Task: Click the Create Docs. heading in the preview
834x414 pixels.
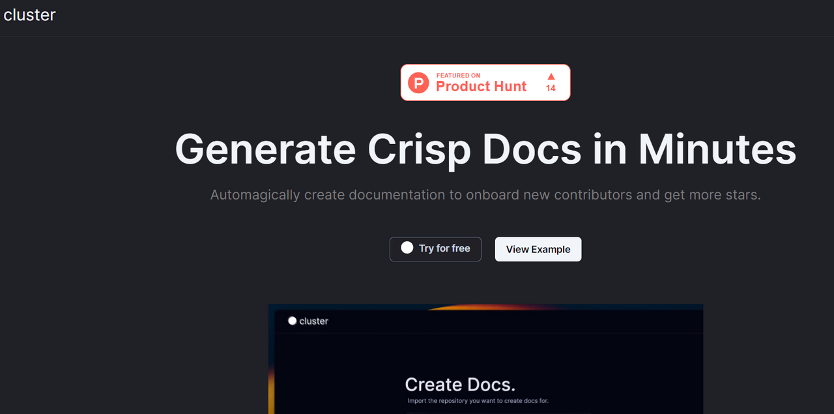Action: tap(460, 384)
